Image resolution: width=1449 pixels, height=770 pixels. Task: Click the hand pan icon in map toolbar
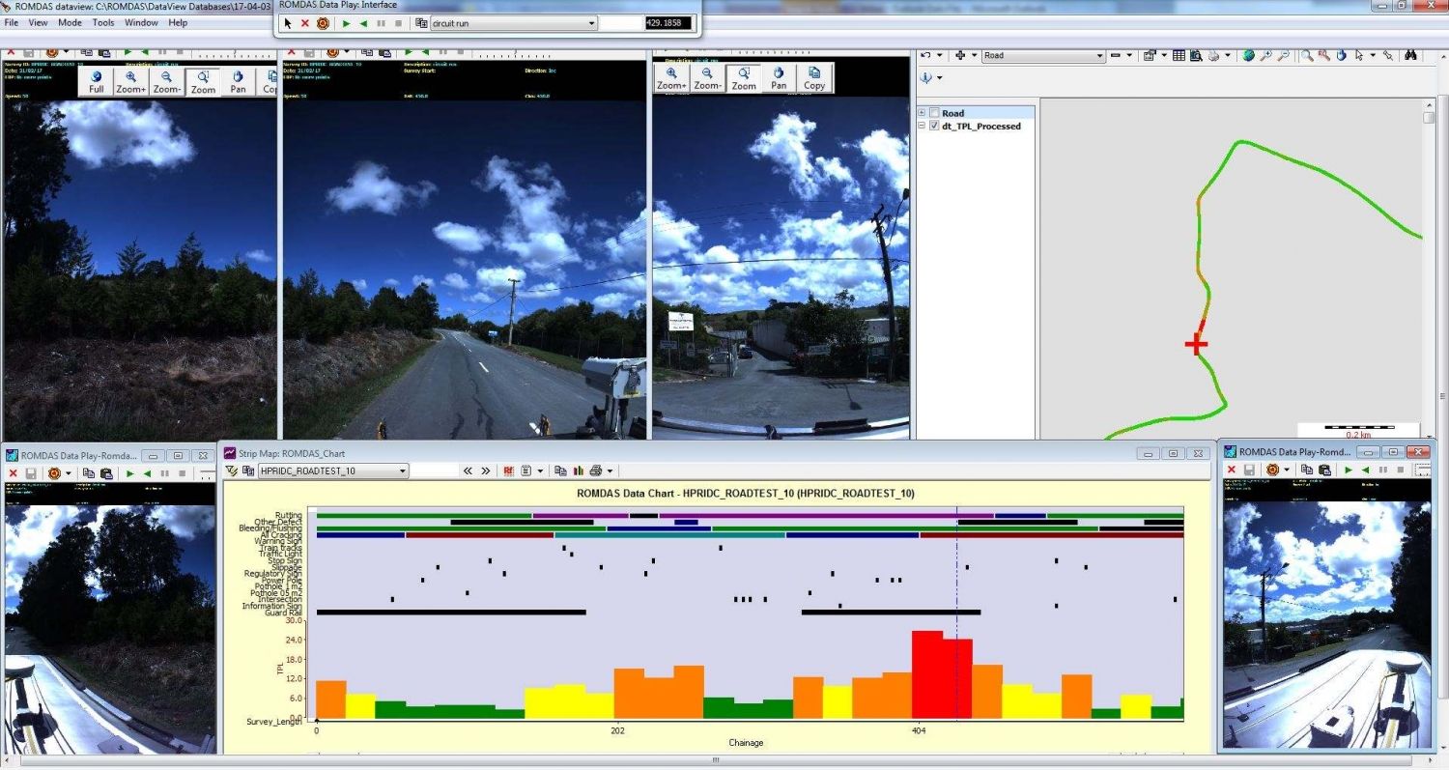[1341, 55]
